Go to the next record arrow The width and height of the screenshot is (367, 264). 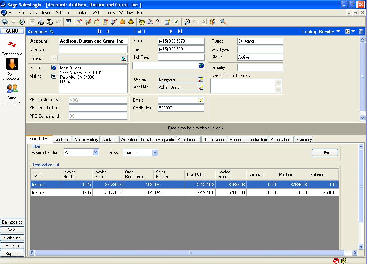point(171,31)
